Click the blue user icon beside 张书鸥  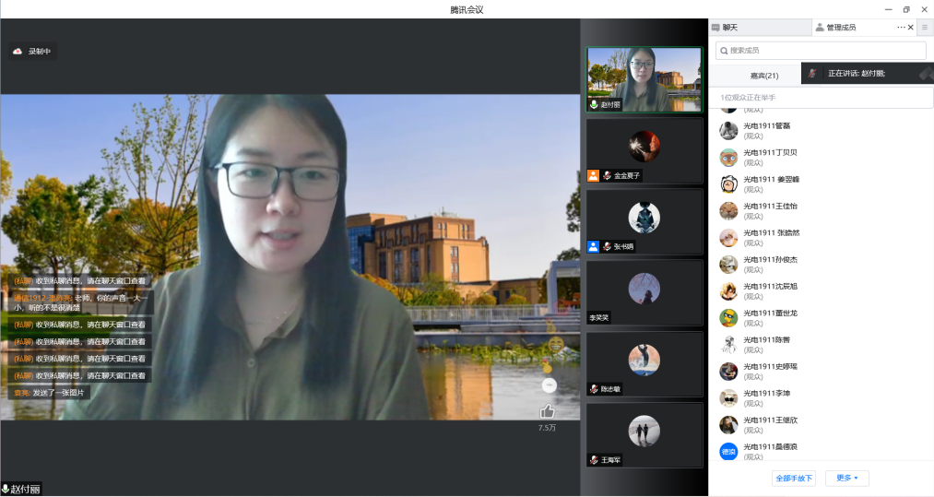click(x=594, y=246)
